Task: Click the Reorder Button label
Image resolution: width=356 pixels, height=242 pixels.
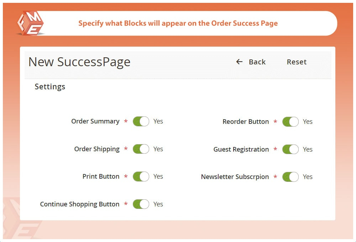Action: click(x=246, y=122)
